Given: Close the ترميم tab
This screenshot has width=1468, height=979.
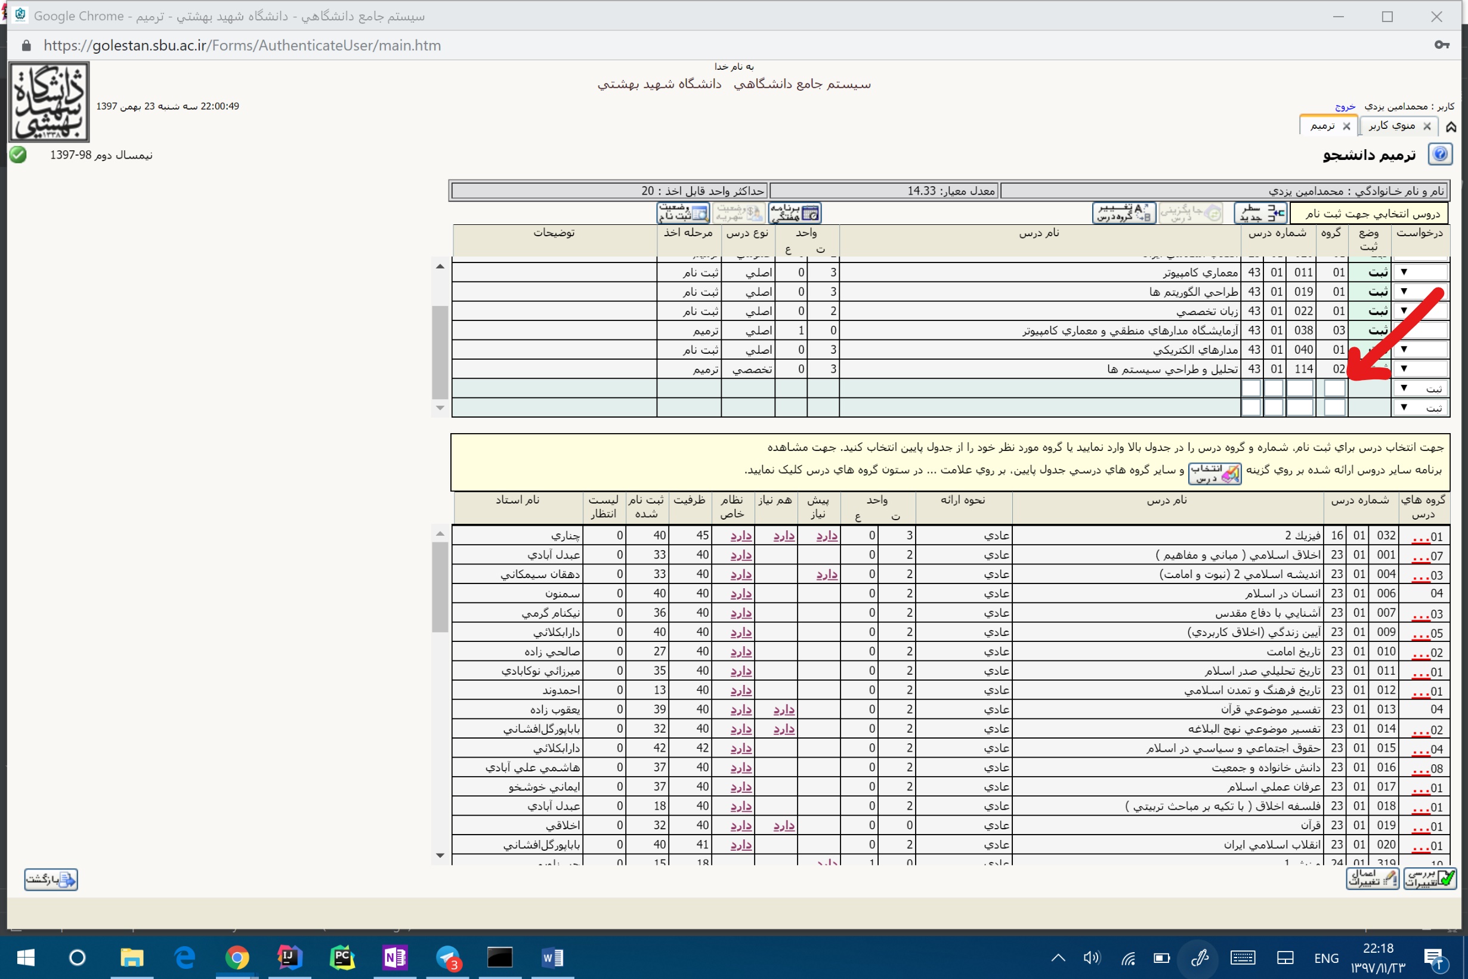Looking at the screenshot, I should [x=1346, y=126].
